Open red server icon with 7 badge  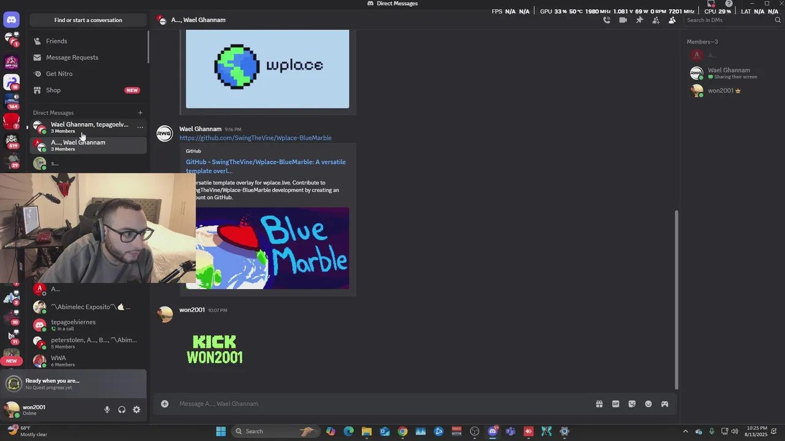point(12,121)
